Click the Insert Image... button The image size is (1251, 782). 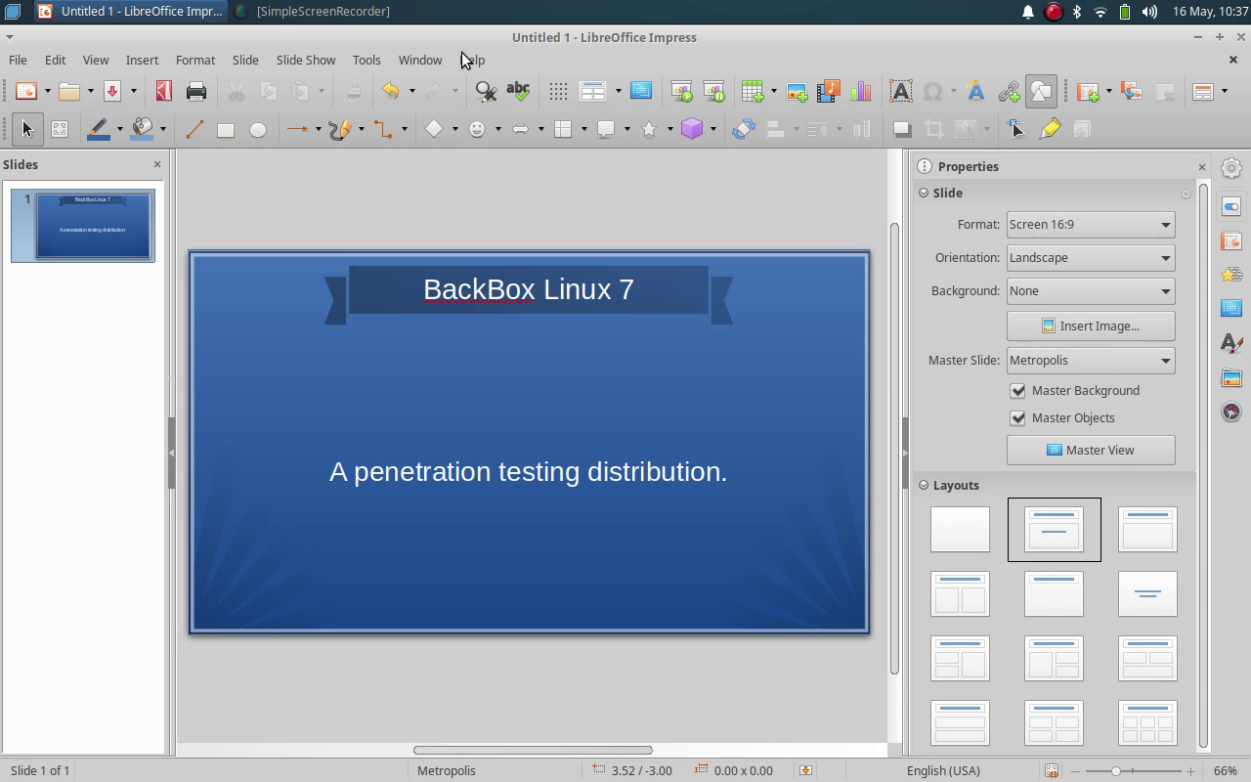1091,326
